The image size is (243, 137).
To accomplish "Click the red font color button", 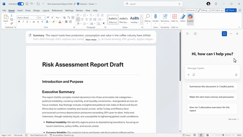I will pyautogui.click(x=60, y=22).
